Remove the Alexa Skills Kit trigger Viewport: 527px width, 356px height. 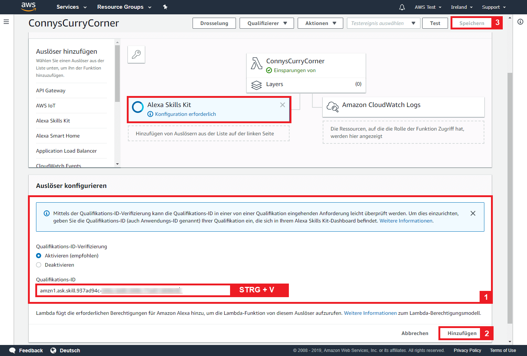pos(283,105)
